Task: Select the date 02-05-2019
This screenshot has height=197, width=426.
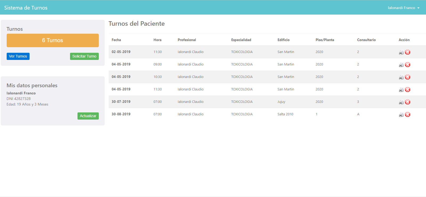Action: (121, 52)
